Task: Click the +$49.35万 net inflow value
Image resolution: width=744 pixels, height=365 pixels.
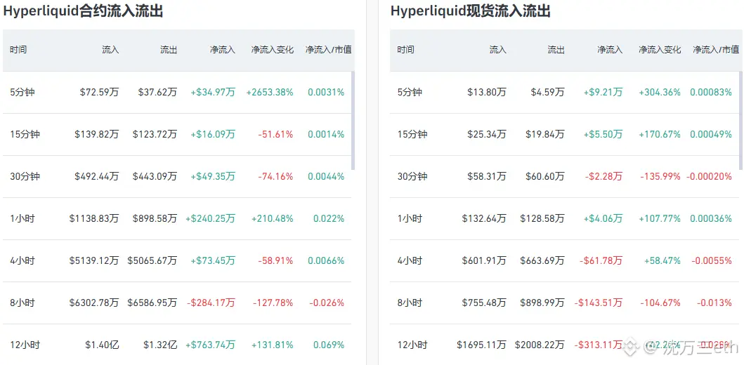Action: point(213,177)
